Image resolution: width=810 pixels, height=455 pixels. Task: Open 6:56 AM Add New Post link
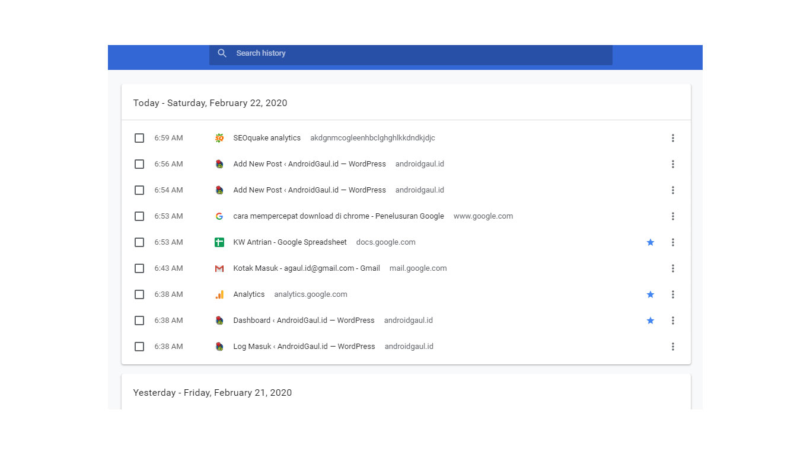click(310, 164)
